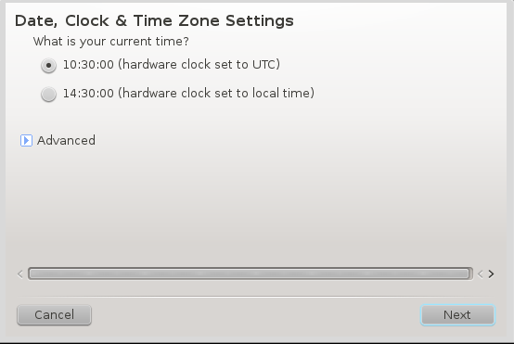
Task: Select the hardware clock set to UTC radio button
Action: [x=48, y=66]
